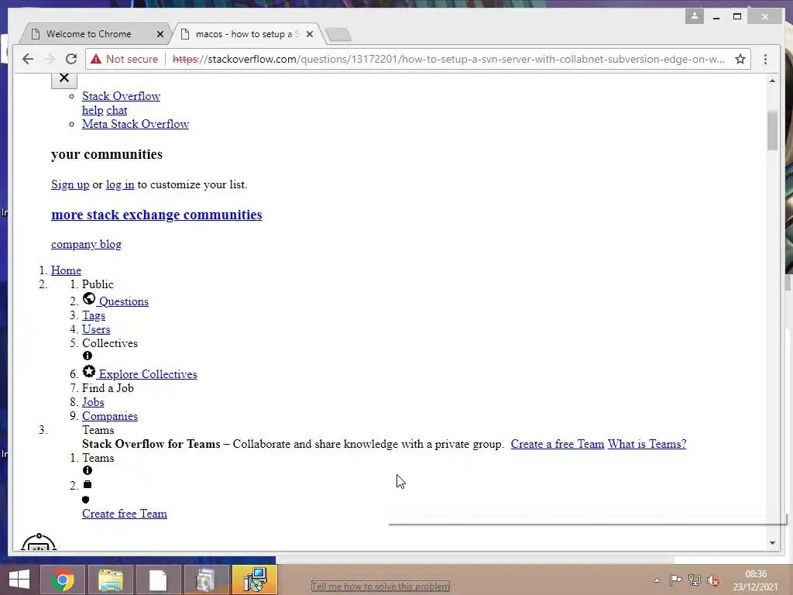This screenshot has width=793, height=595.
Task: Click the network tray icon
Action: [695, 580]
